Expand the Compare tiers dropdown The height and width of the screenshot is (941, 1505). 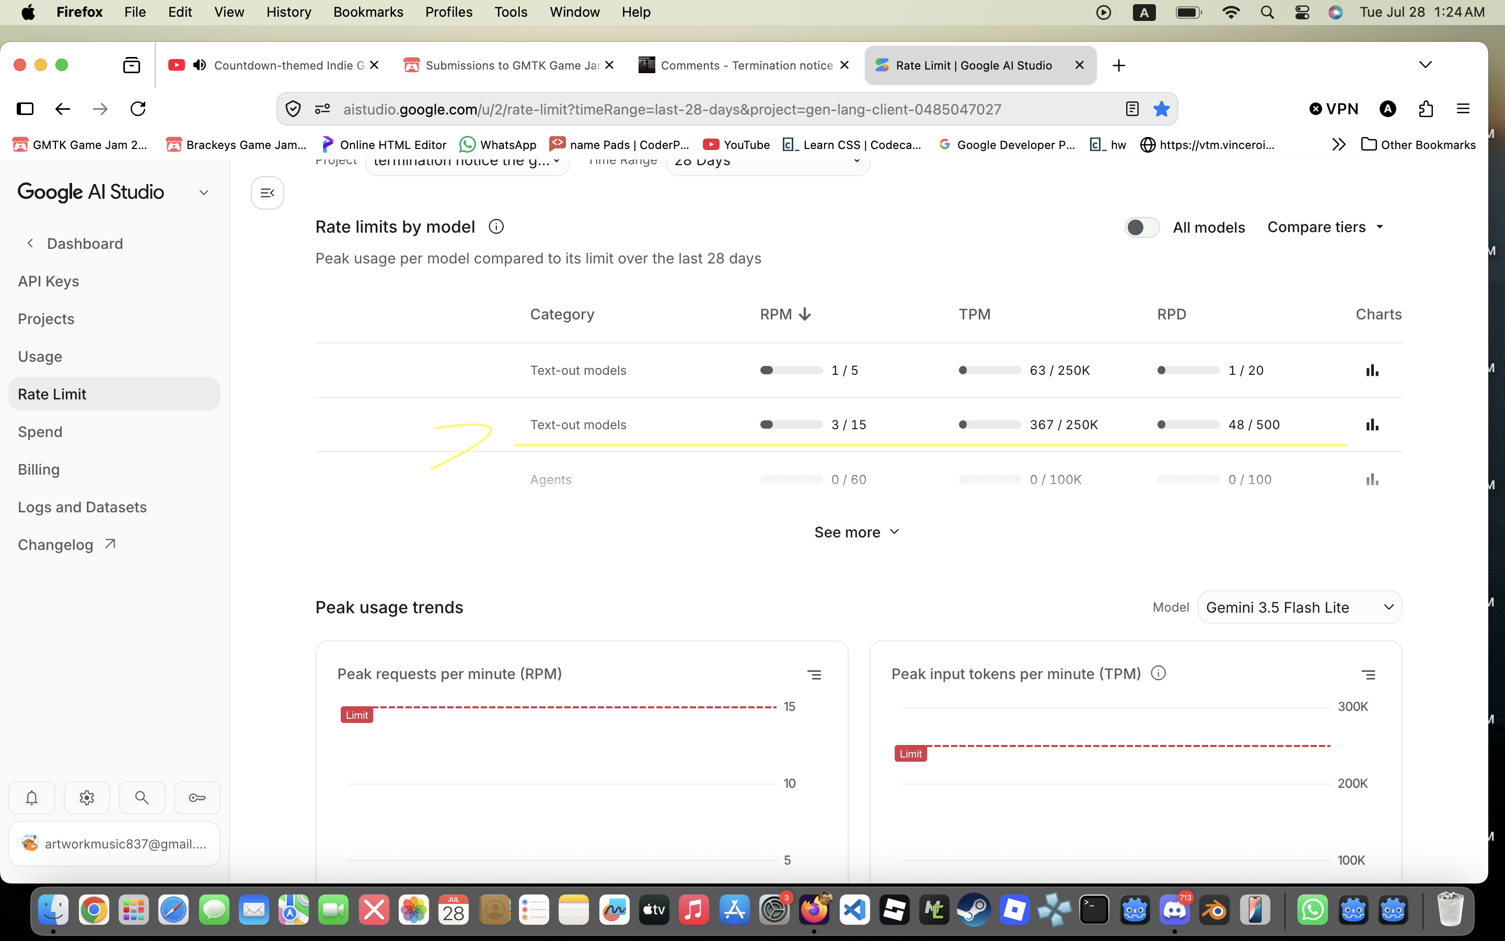[1325, 227]
